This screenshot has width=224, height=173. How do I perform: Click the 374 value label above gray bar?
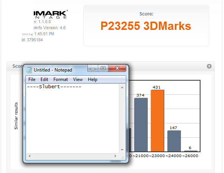[x=140, y=95]
